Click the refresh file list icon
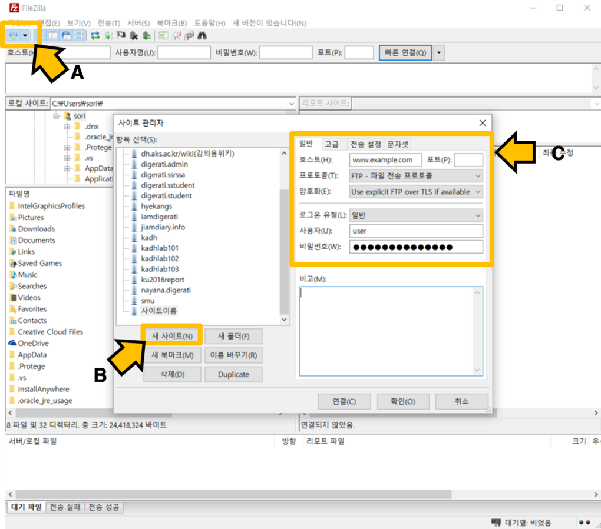Image resolution: width=601 pixels, height=529 pixels. tap(94, 36)
